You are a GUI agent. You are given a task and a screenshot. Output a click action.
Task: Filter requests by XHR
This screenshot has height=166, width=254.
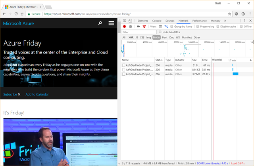click(131, 38)
